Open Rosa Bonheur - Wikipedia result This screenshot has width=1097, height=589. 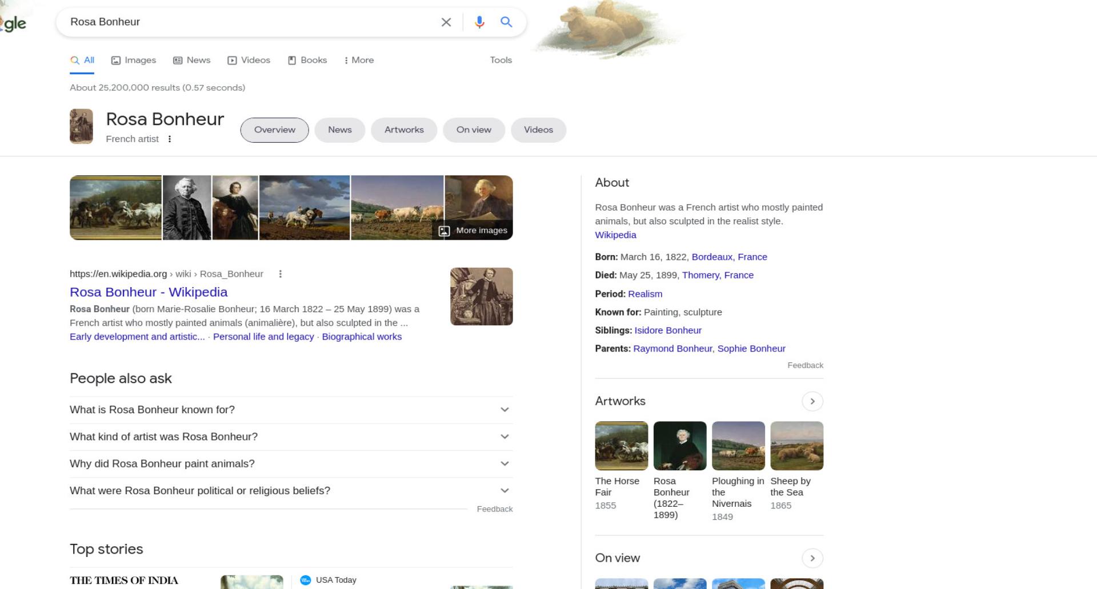149,292
